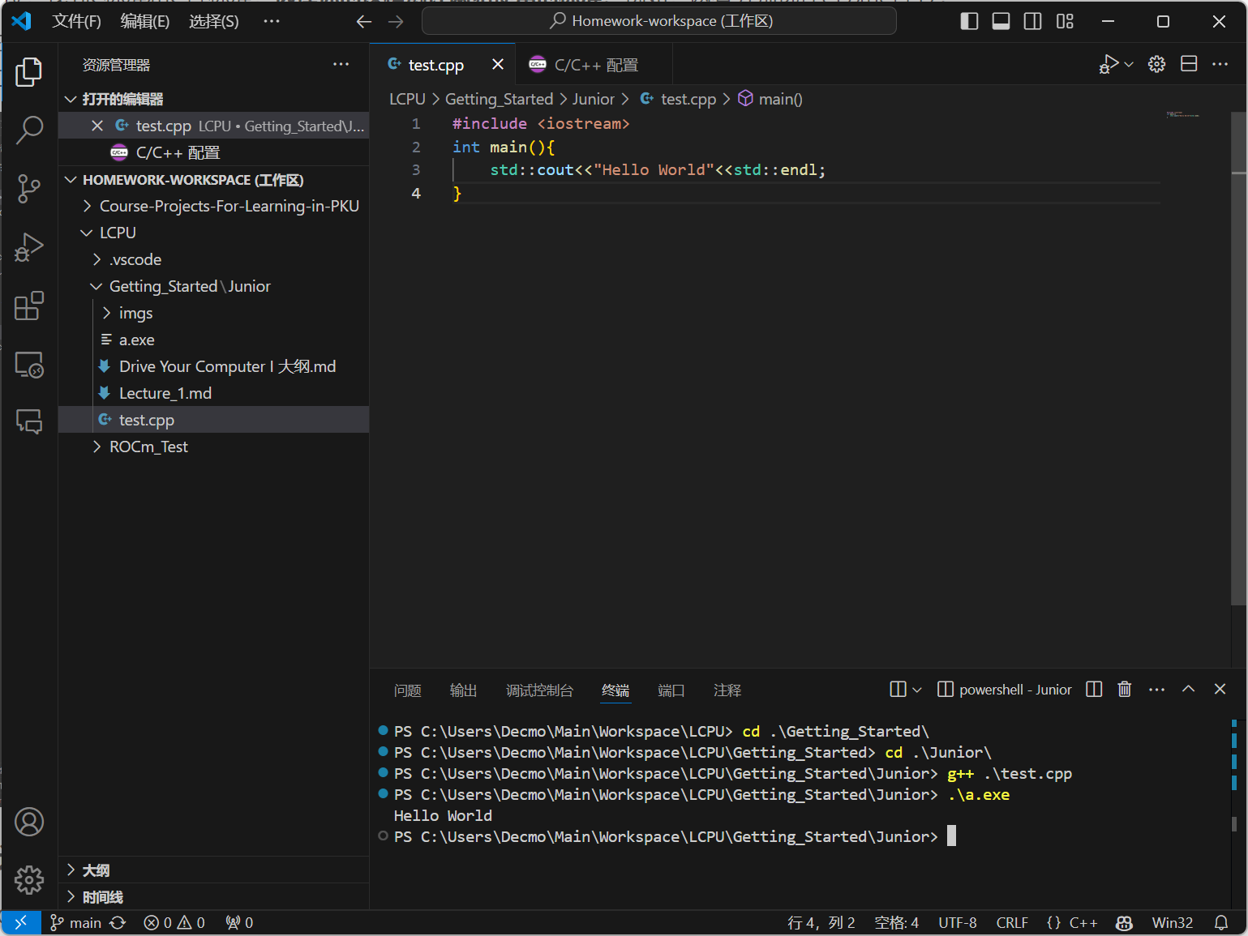Split the editor to the right
1248x936 pixels.
pyautogui.click(x=1189, y=65)
